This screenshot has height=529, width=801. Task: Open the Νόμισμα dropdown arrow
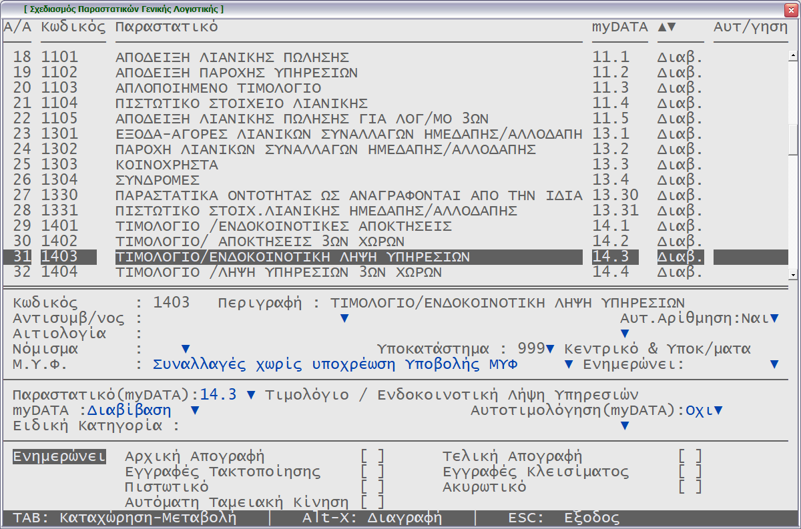tap(186, 349)
